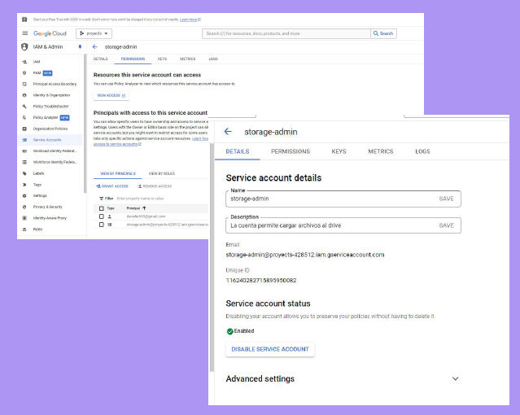This screenshot has width=520, height=415.
Task: Select the LOGS tab in the front panel
Action: tap(422, 151)
